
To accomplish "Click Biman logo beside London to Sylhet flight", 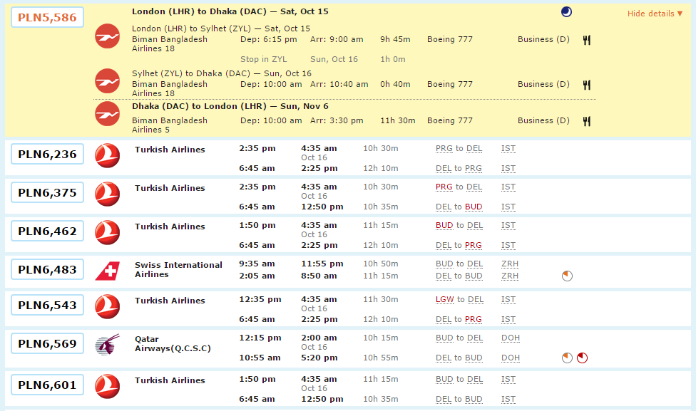I will click(108, 36).
